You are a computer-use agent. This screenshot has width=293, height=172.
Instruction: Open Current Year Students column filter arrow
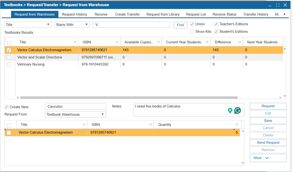207,42
